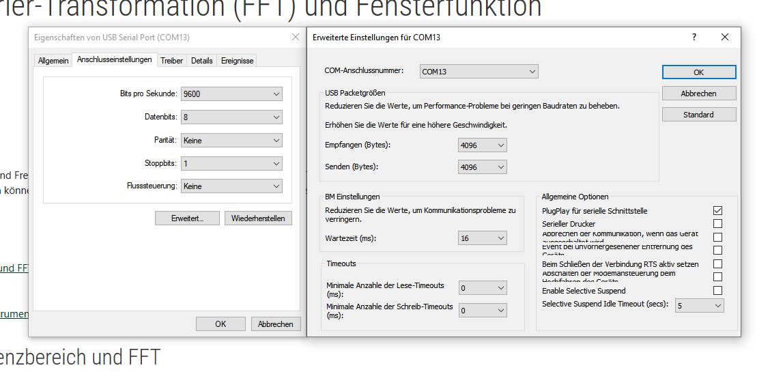Close the USB Serial Port properties window

tap(295, 38)
